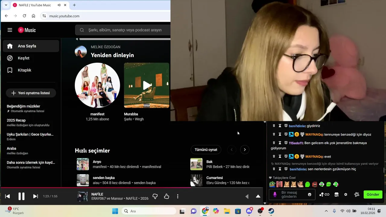Timeout 11Sedo11 with hourglass icon
386x217 pixels.
pos(280,143)
